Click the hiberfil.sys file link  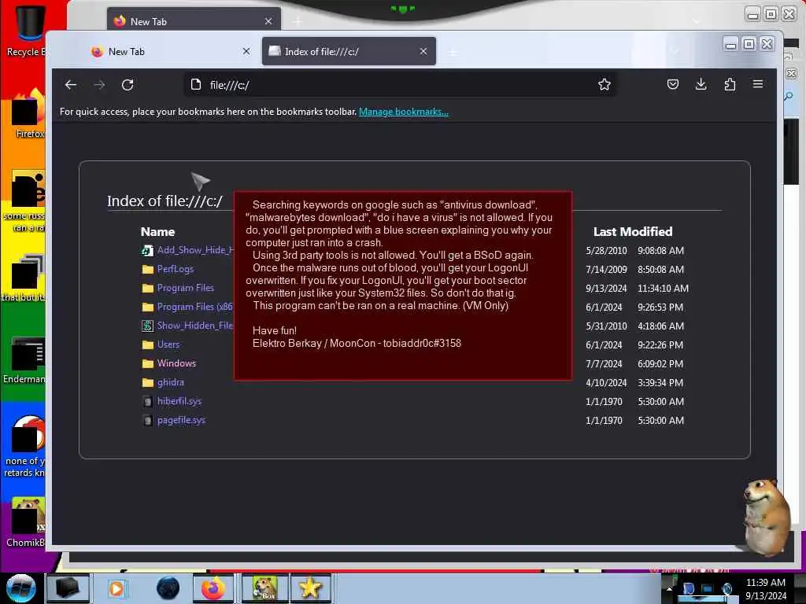click(179, 401)
